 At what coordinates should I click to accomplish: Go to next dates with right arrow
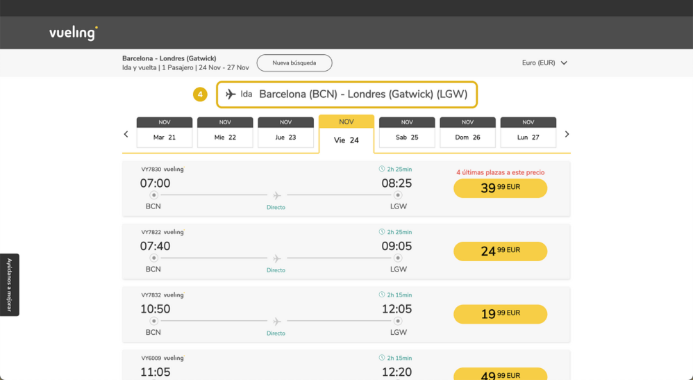coord(567,134)
